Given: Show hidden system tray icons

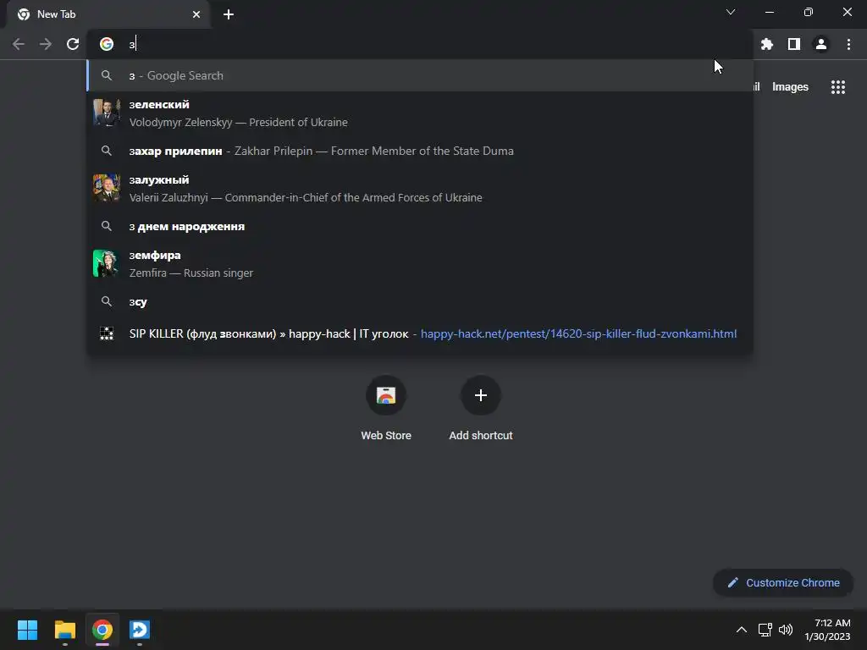Looking at the screenshot, I should [742, 630].
